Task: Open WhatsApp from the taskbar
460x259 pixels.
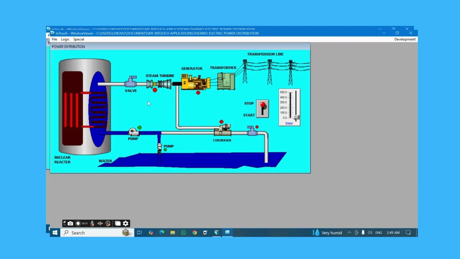Action: click(x=184, y=233)
